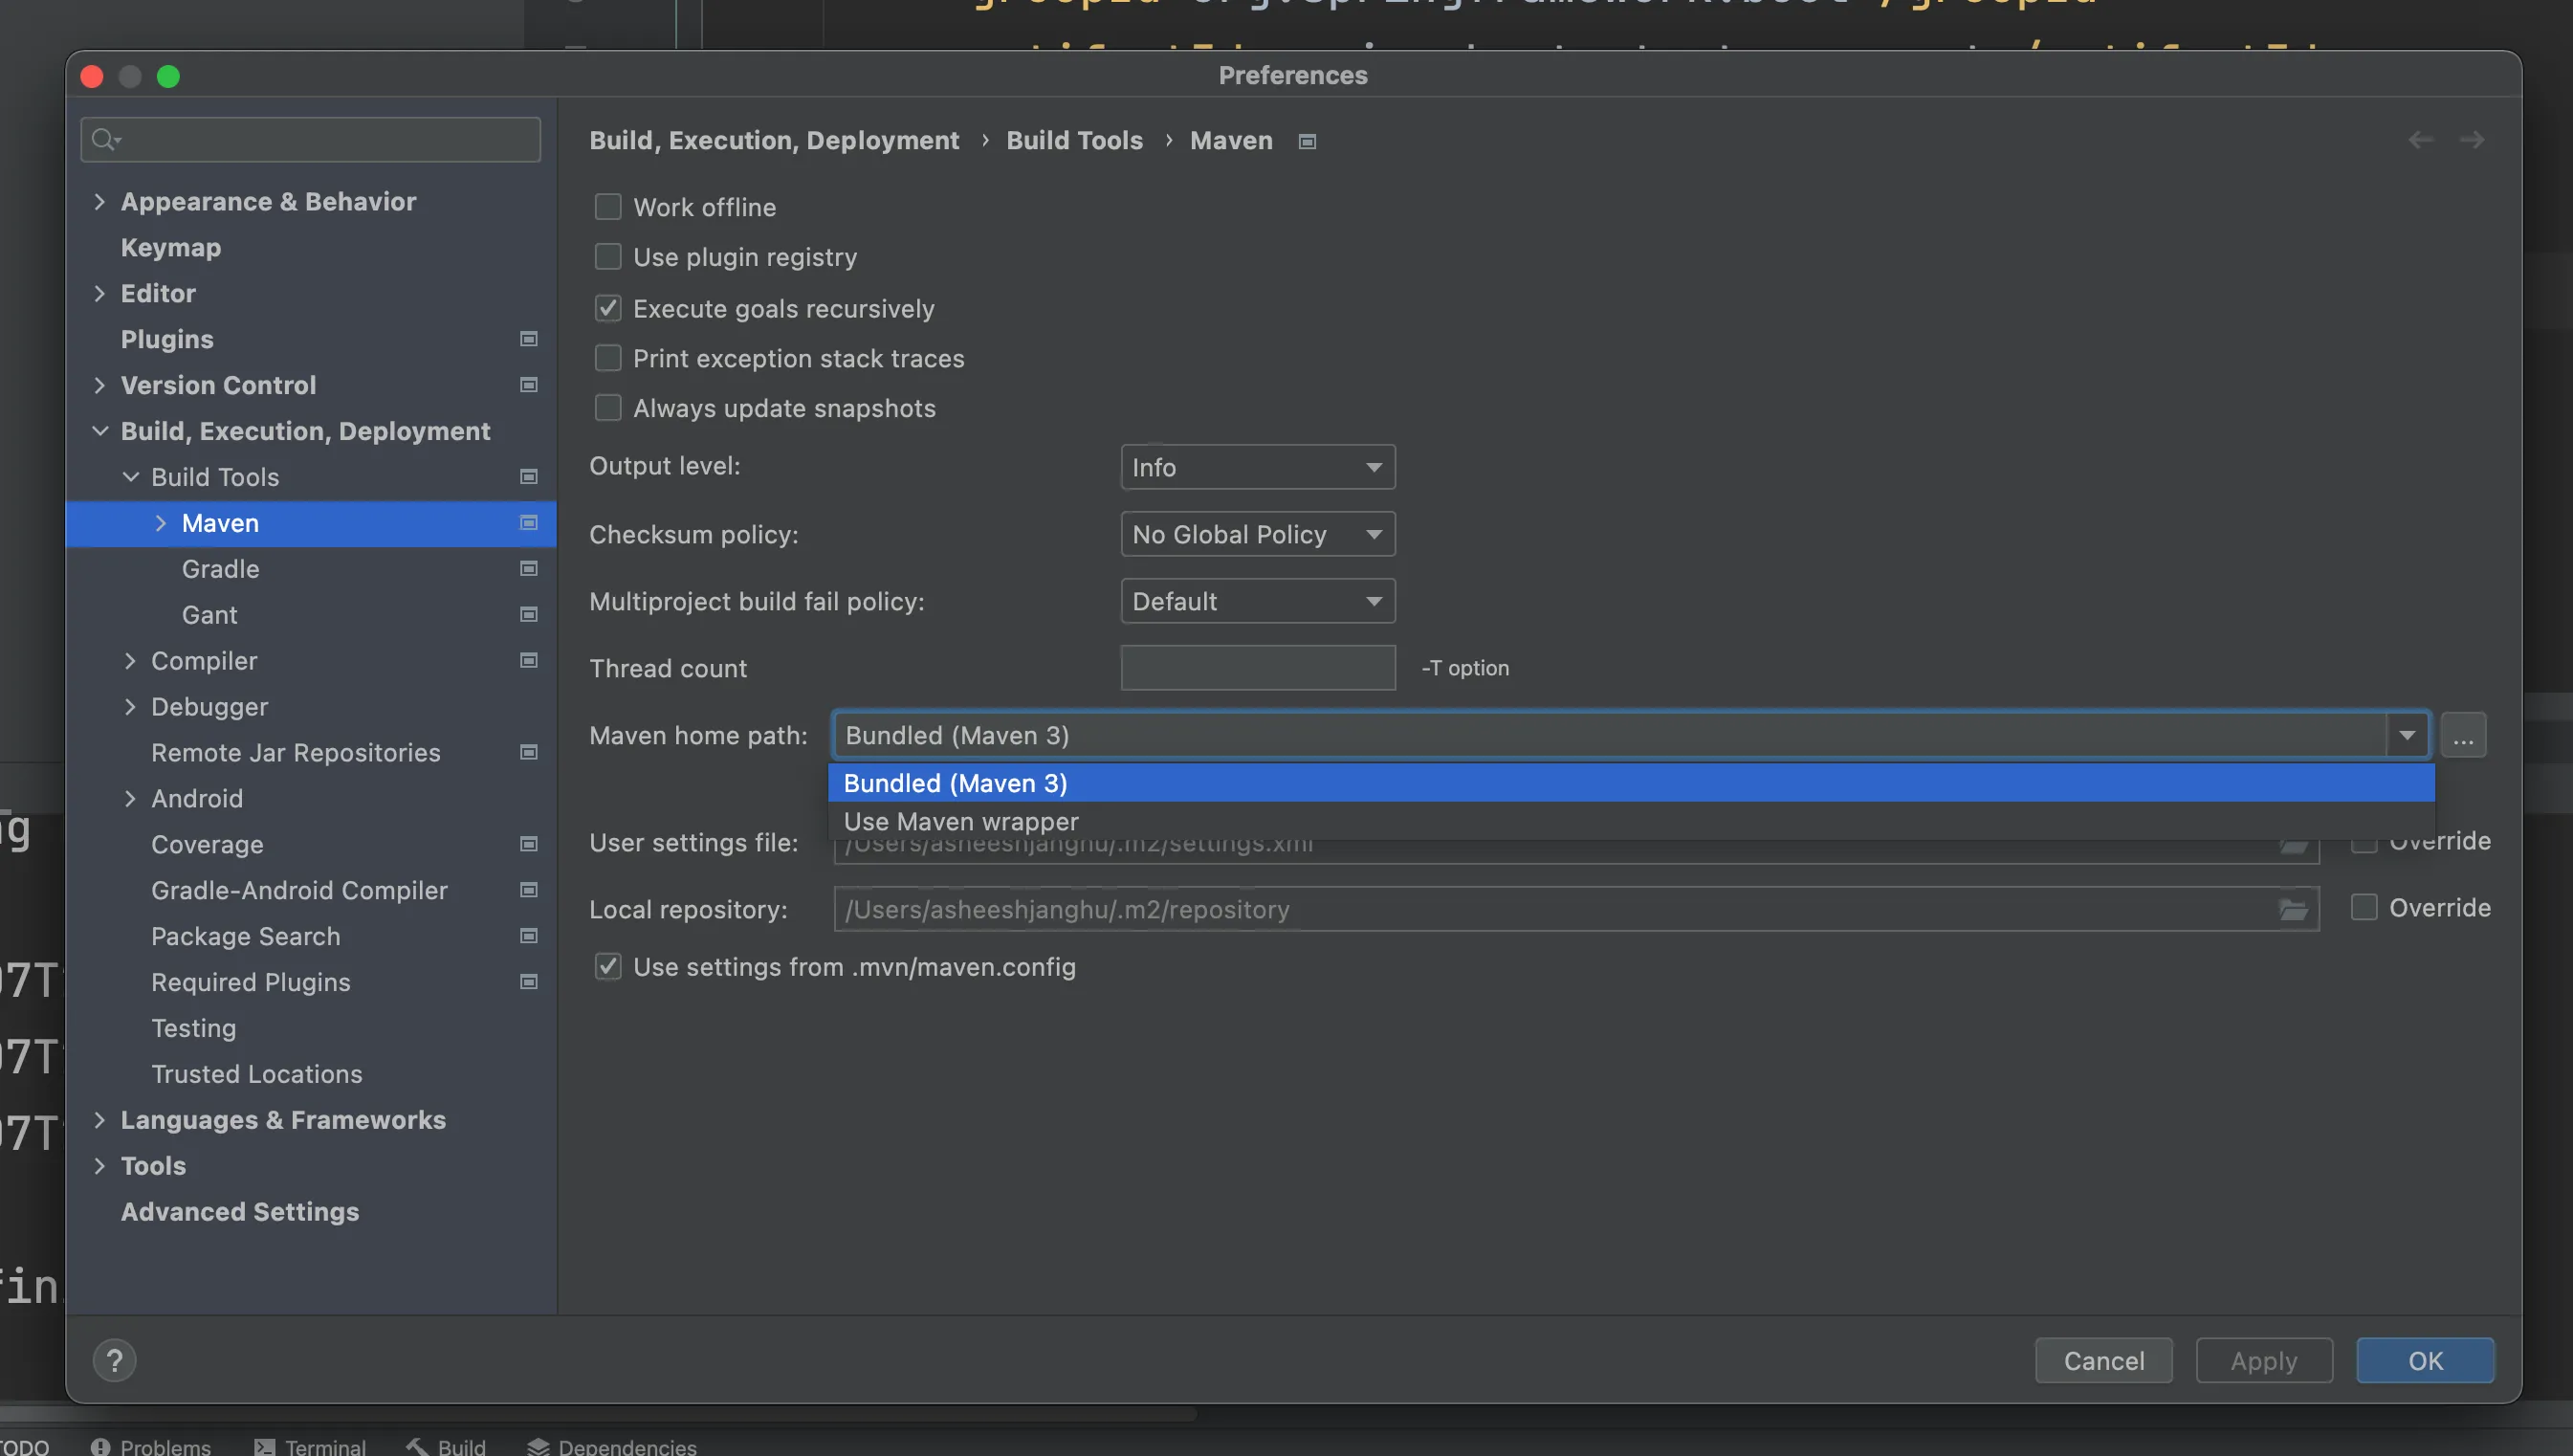Image resolution: width=2573 pixels, height=1456 pixels.
Task: Go forward with the right arrow icon
Action: [x=2472, y=140]
